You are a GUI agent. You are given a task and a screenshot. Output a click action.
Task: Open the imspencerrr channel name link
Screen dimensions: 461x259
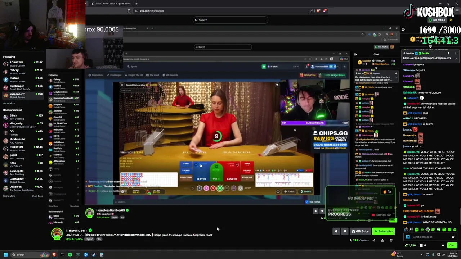click(x=76, y=230)
